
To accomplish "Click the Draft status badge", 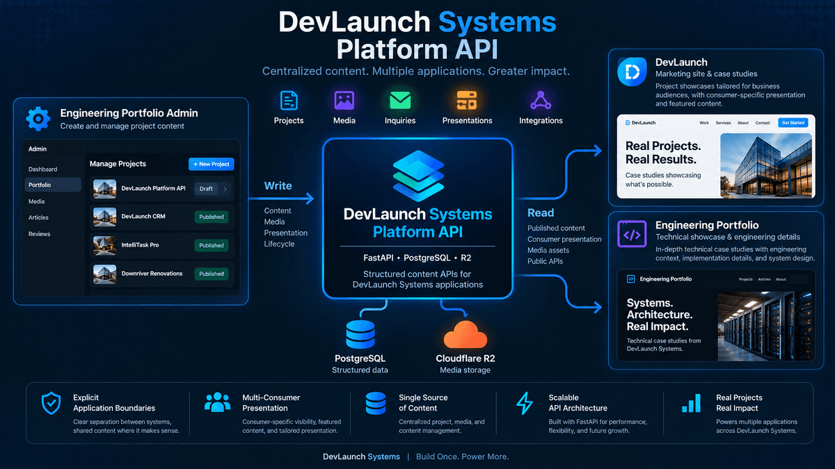I will (207, 188).
